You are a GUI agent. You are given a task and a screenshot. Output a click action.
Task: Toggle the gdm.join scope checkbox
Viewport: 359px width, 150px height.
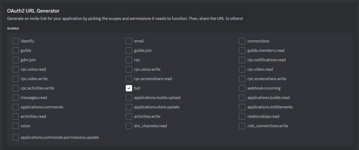pos(16,60)
